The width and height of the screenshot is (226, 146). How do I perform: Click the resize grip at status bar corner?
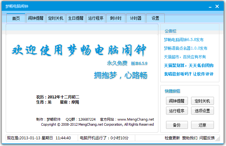pyautogui.click(x=218, y=139)
